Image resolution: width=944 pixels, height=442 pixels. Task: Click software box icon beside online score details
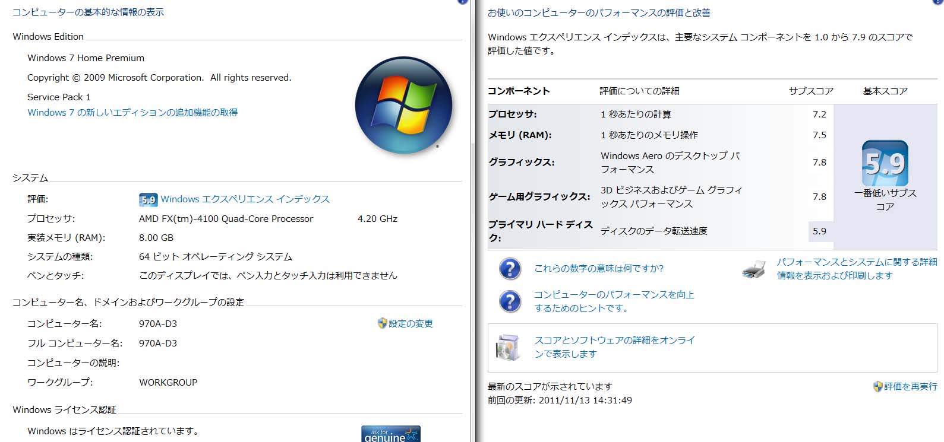(x=509, y=348)
